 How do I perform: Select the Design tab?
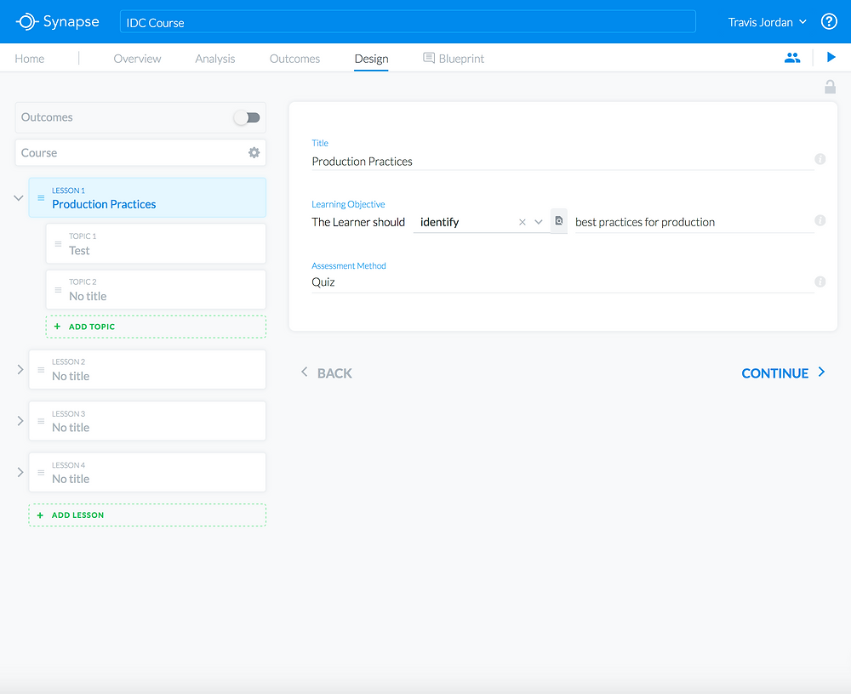tap(371, 59)
